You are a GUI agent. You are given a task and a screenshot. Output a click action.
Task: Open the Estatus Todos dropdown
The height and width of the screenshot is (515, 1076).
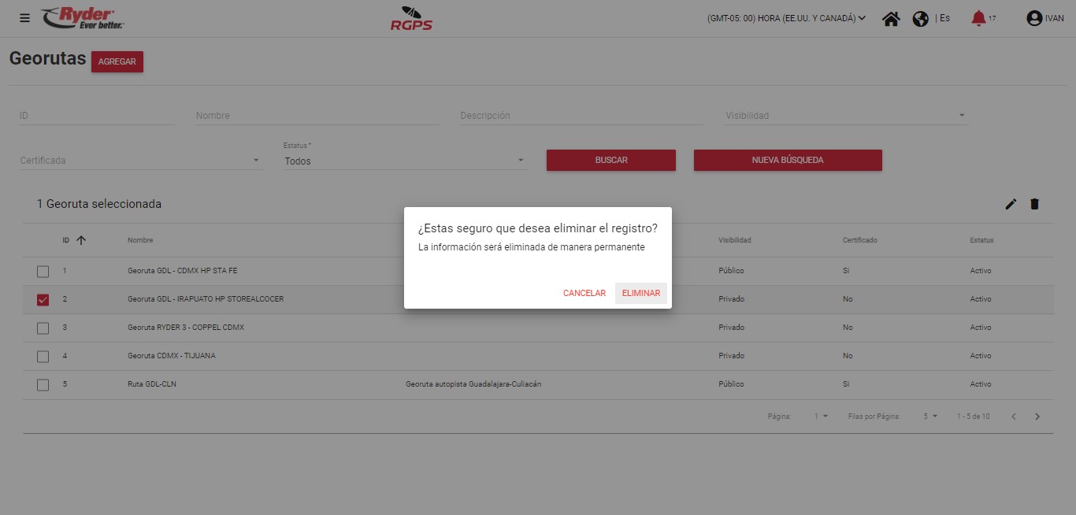tap(405, 161)
